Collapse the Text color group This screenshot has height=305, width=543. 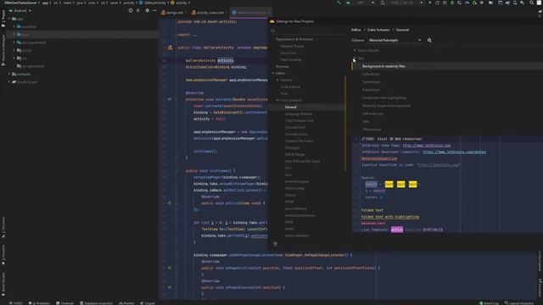(355, 58)
